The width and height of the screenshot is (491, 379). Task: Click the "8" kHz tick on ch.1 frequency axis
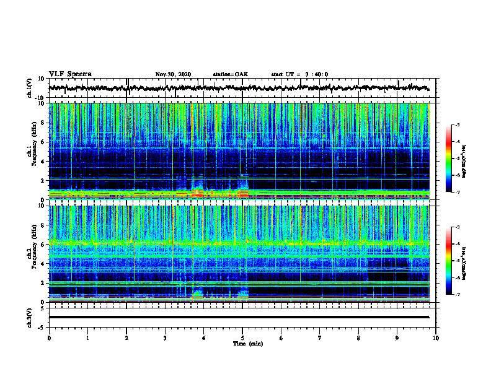[43, 123]
